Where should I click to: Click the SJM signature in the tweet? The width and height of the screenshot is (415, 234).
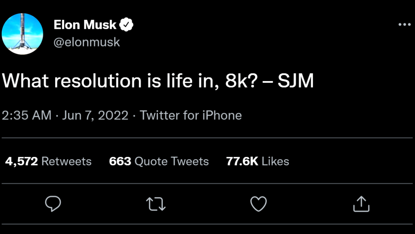click(x=295, y=81)
